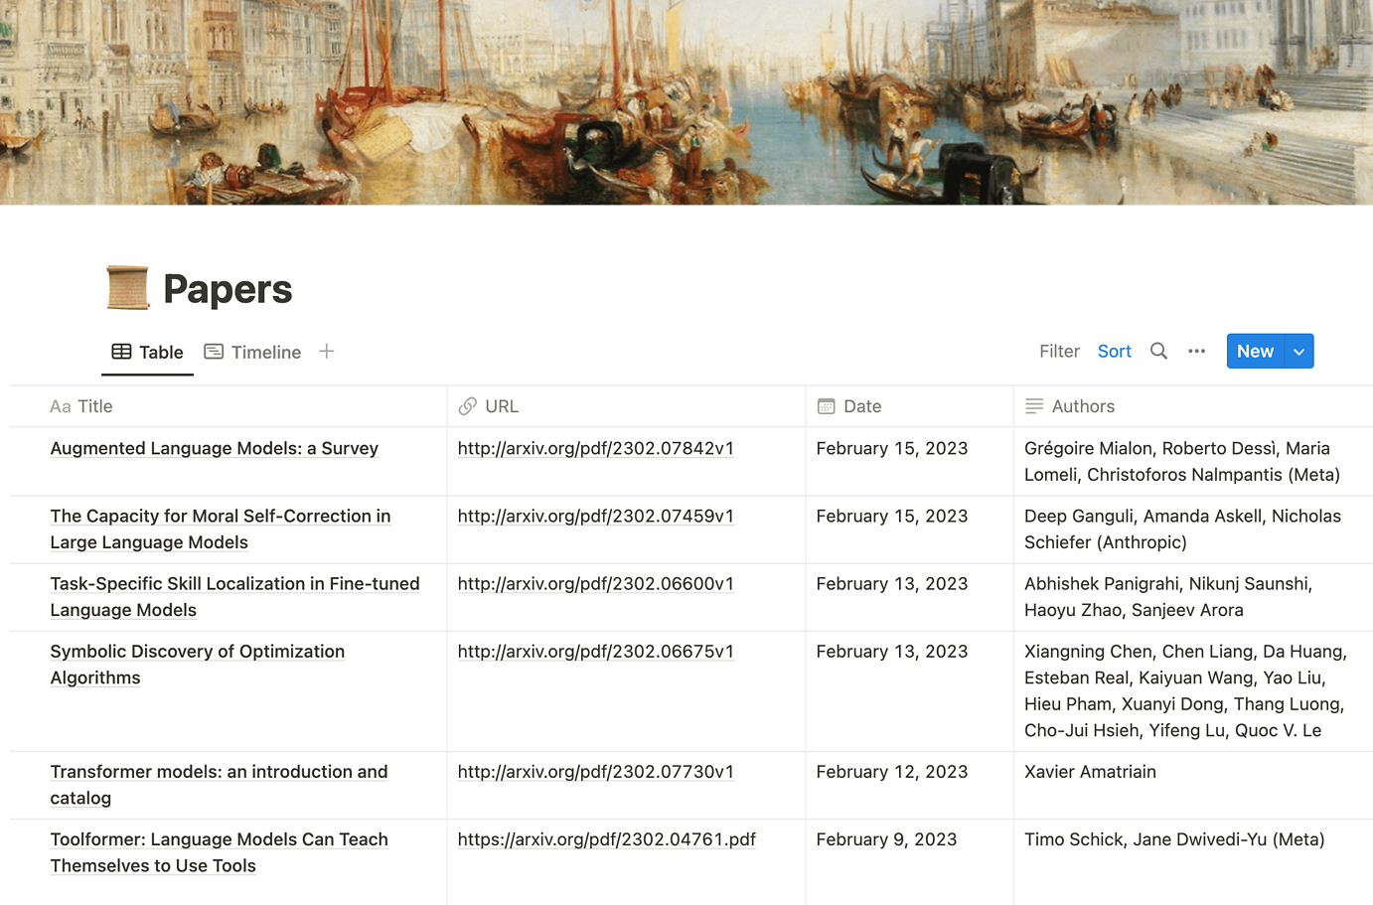Open search with the magnifier icon

[1158, 351]
